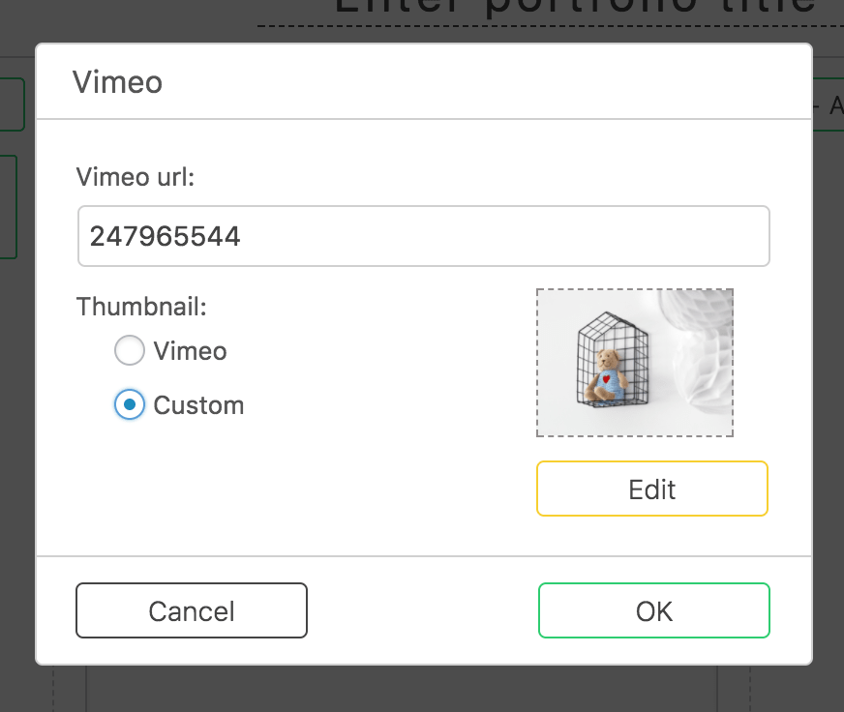Click the green-outlined button at top-left edge

click(x=12, y=104)
